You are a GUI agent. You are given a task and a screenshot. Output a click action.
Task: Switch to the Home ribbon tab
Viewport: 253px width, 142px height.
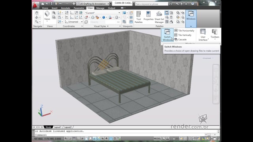[45, 8]
